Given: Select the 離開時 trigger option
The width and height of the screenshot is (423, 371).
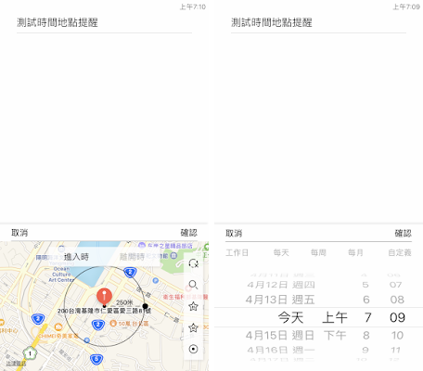Looking at the screenshot, I should tap(133, 257).
